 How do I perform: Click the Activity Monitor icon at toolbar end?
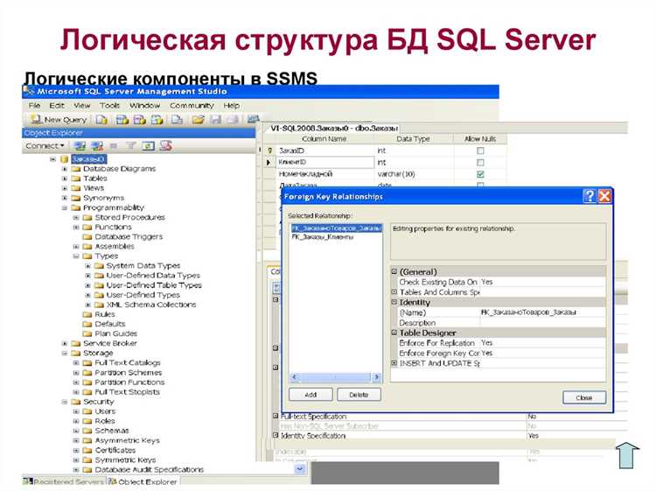[x=253, y=119]
